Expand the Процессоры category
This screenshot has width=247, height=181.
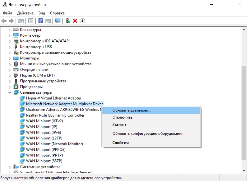[10, 87]
